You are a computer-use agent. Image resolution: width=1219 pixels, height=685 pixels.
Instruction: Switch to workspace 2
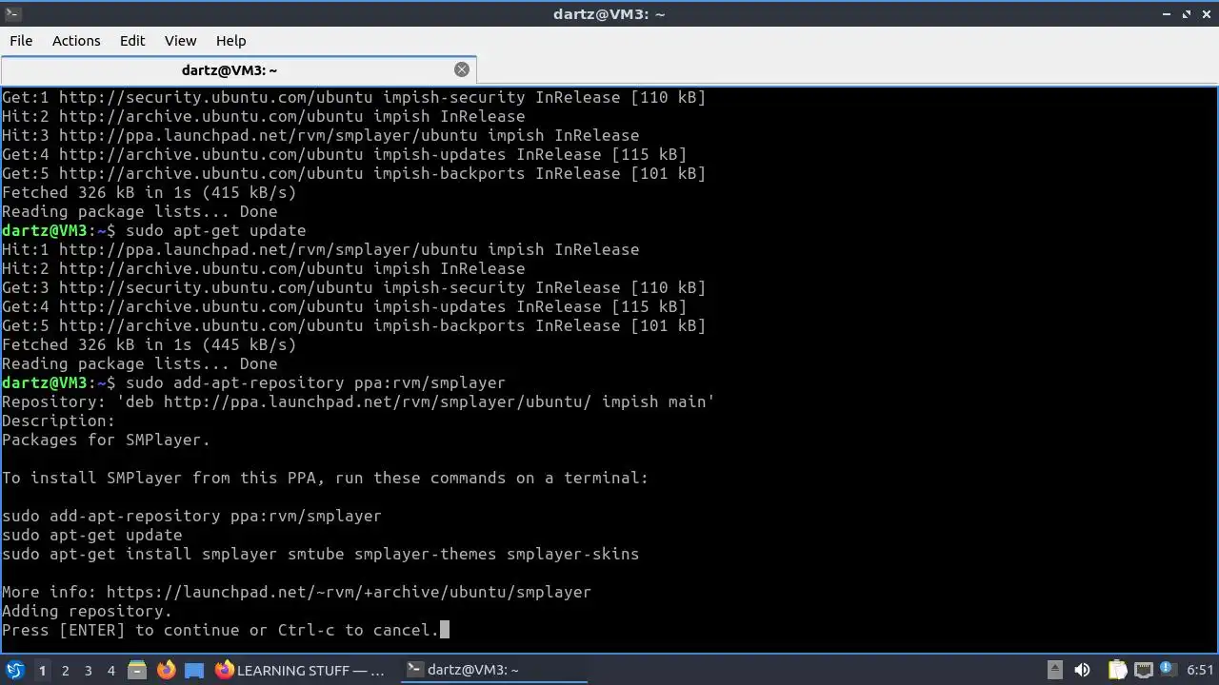tap(65, 671)
